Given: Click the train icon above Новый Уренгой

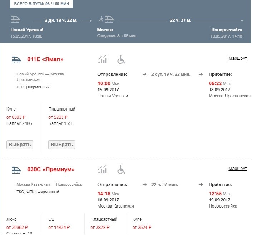Looking at the screenshot, I should click(16, 20).
